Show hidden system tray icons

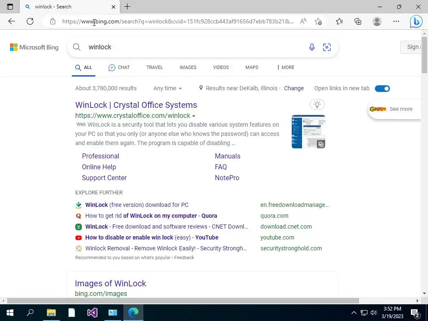point(354,313)
